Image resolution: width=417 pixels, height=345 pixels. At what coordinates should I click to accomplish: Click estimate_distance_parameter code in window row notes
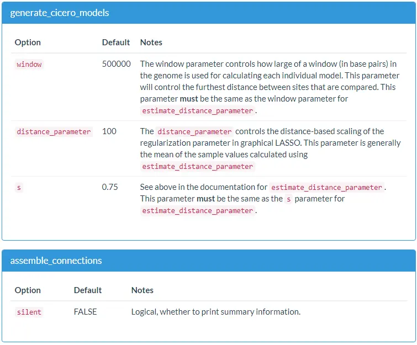(x=197, y=110)
